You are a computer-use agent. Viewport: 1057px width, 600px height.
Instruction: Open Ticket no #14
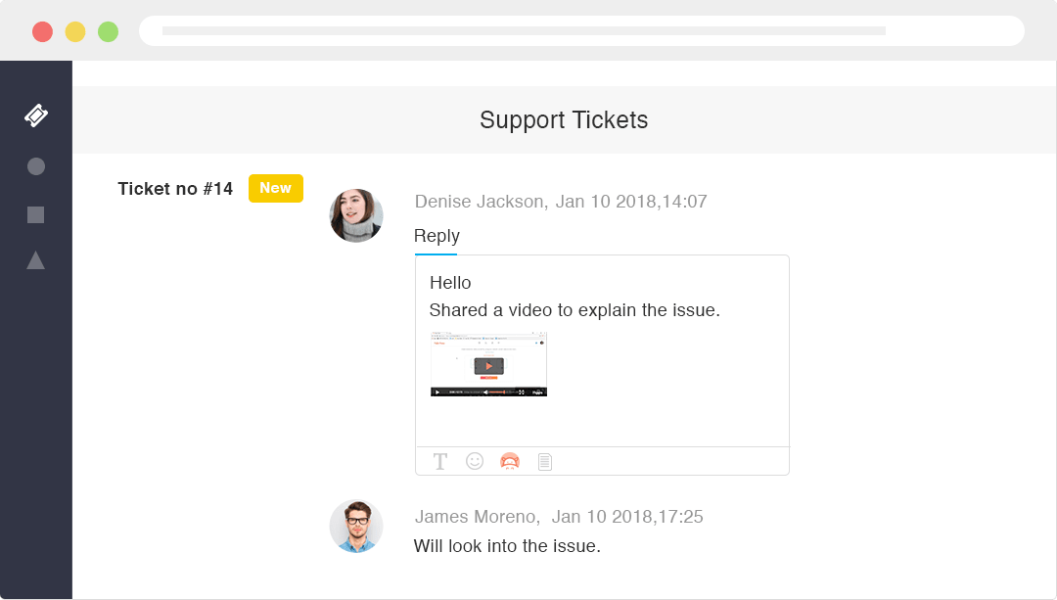click(x=175, y=189)
